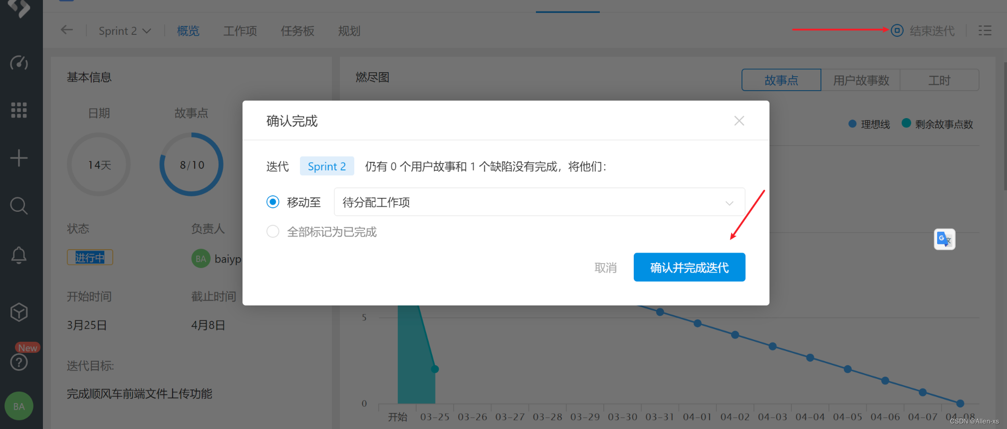Close the 确认完成 dialog with X
This screenshot has height=429, width=1007.
coord(739,121)
